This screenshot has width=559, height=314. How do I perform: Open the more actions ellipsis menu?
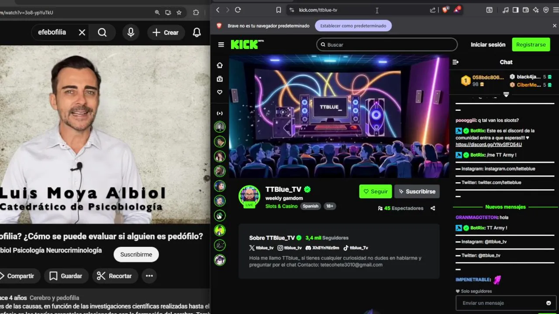pyautogui.click(x=149, y=276)
